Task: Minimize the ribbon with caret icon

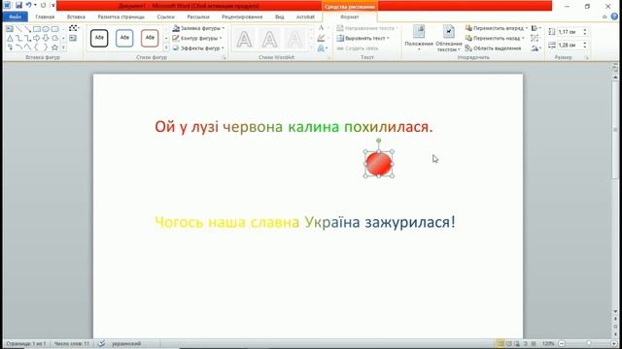Action: tap(605, 16)
